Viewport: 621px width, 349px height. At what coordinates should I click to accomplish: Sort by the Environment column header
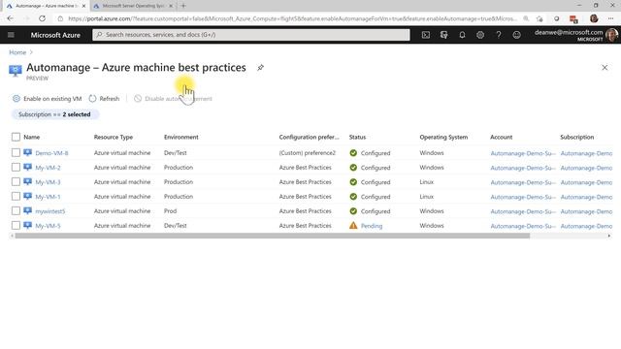click(181, 137)
